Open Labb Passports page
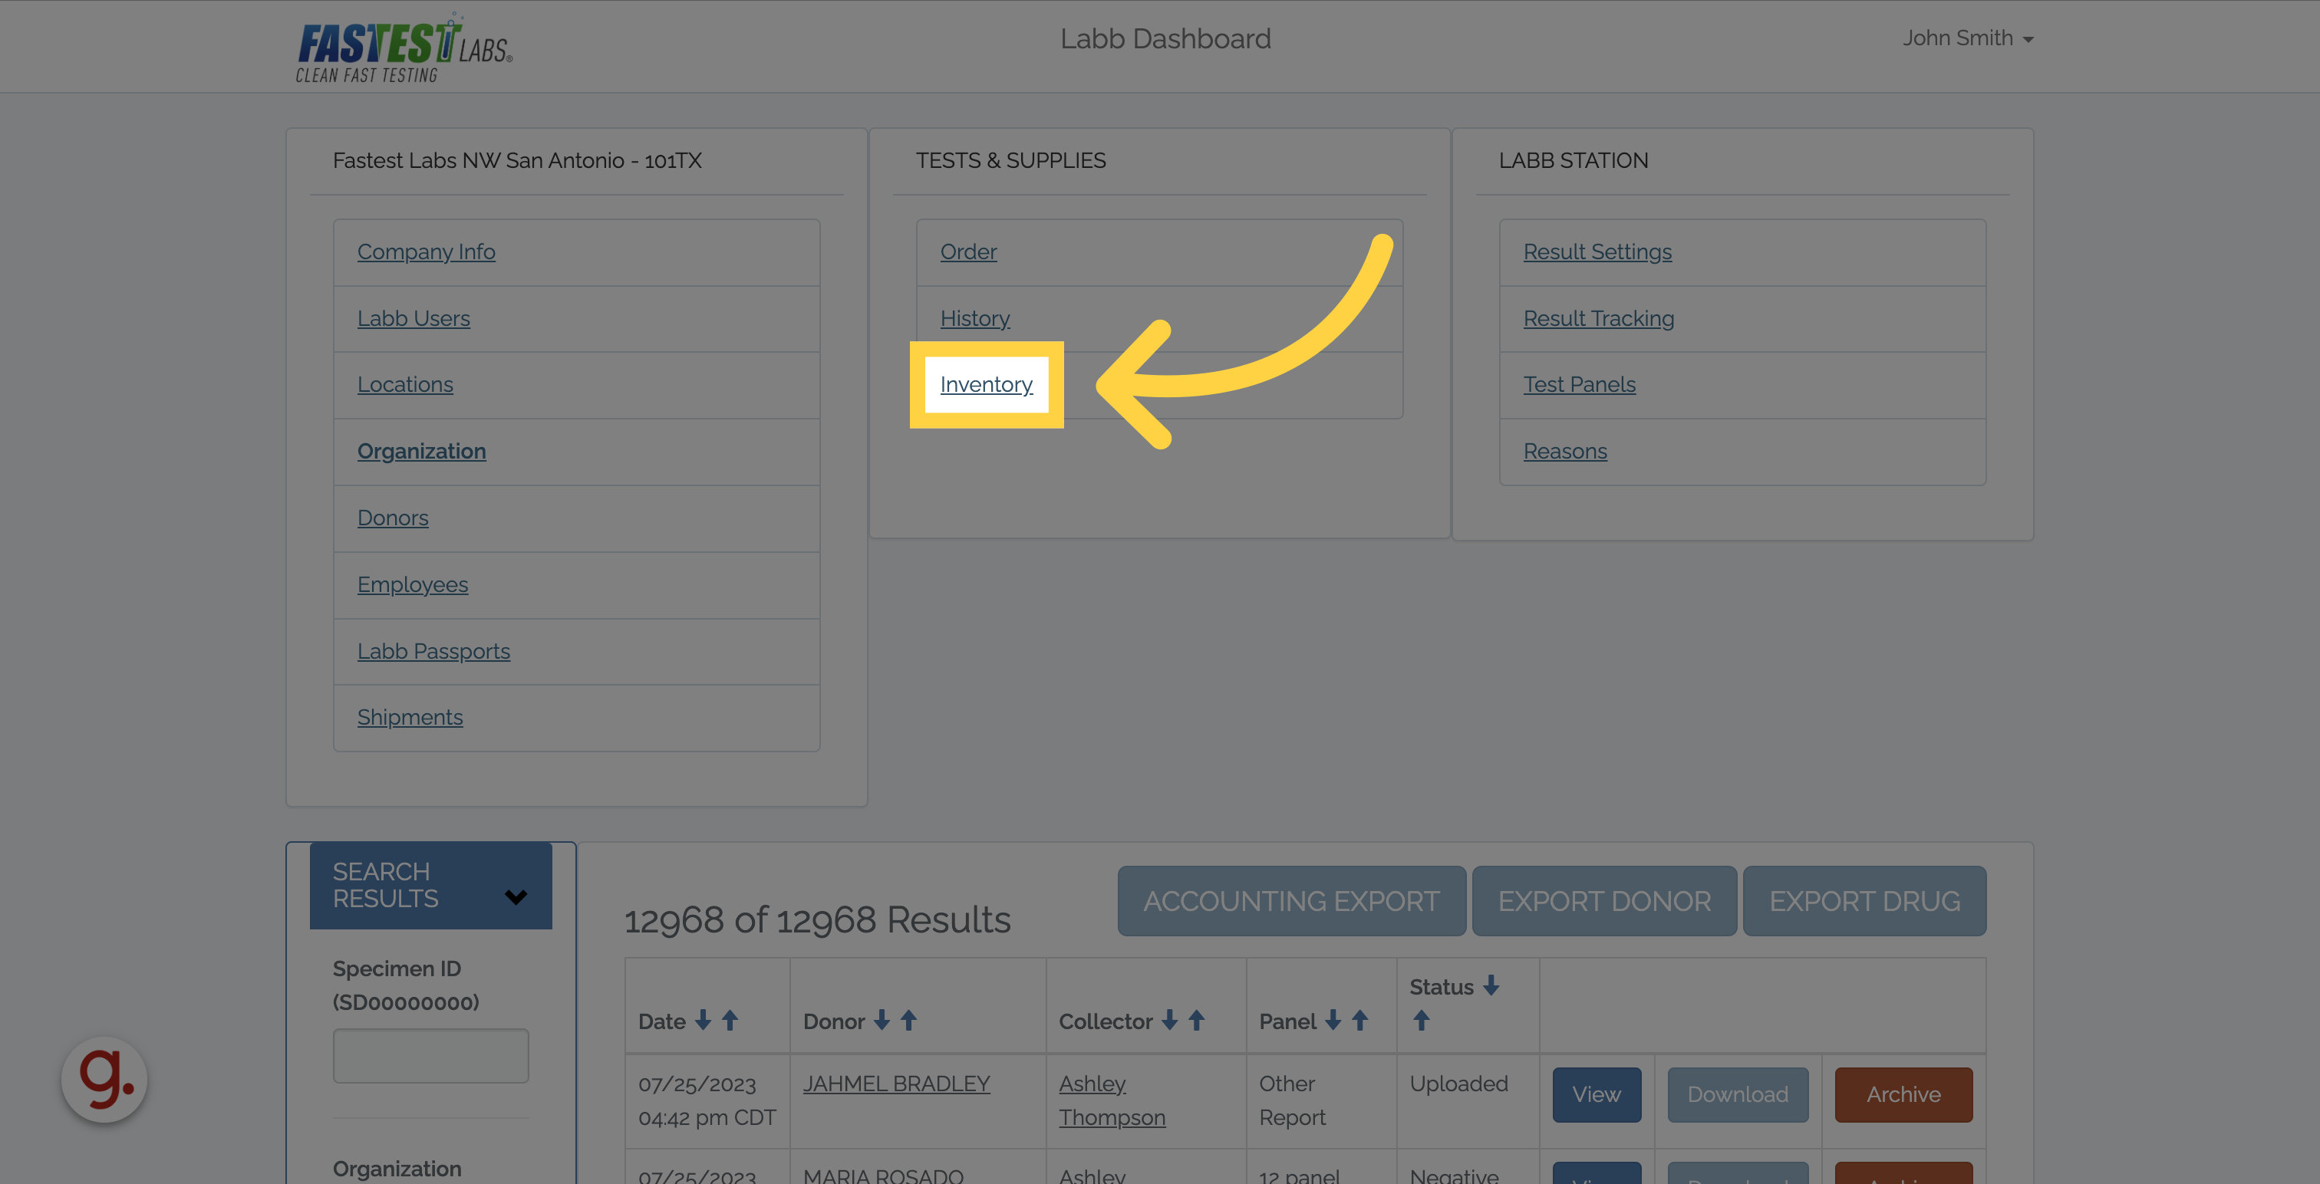2320x1184 pixels. (x=433, y=651)
